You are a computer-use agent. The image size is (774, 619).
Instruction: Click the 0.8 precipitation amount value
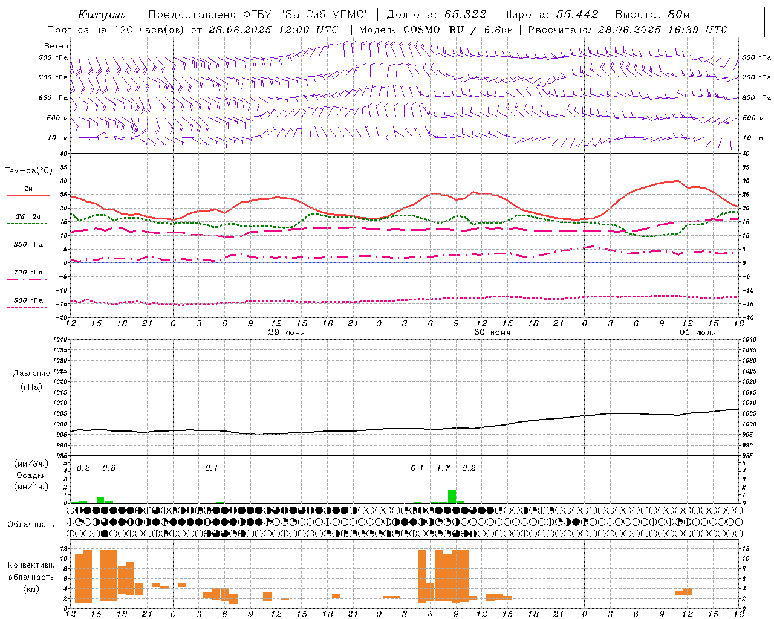click(109, 468)
